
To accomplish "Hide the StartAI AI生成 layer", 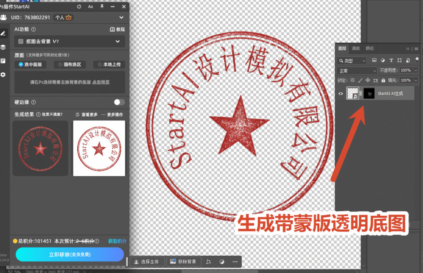I will (341, 94).
